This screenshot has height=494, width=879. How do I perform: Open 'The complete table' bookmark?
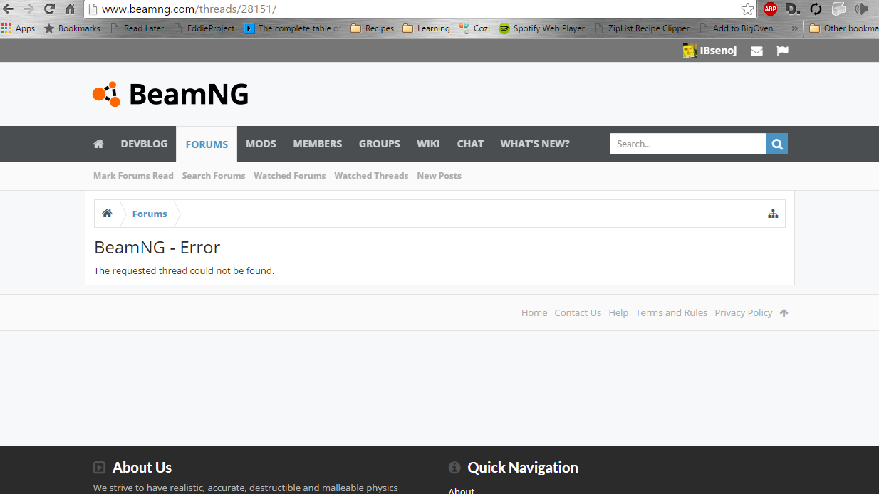click(x=293, y=28)
